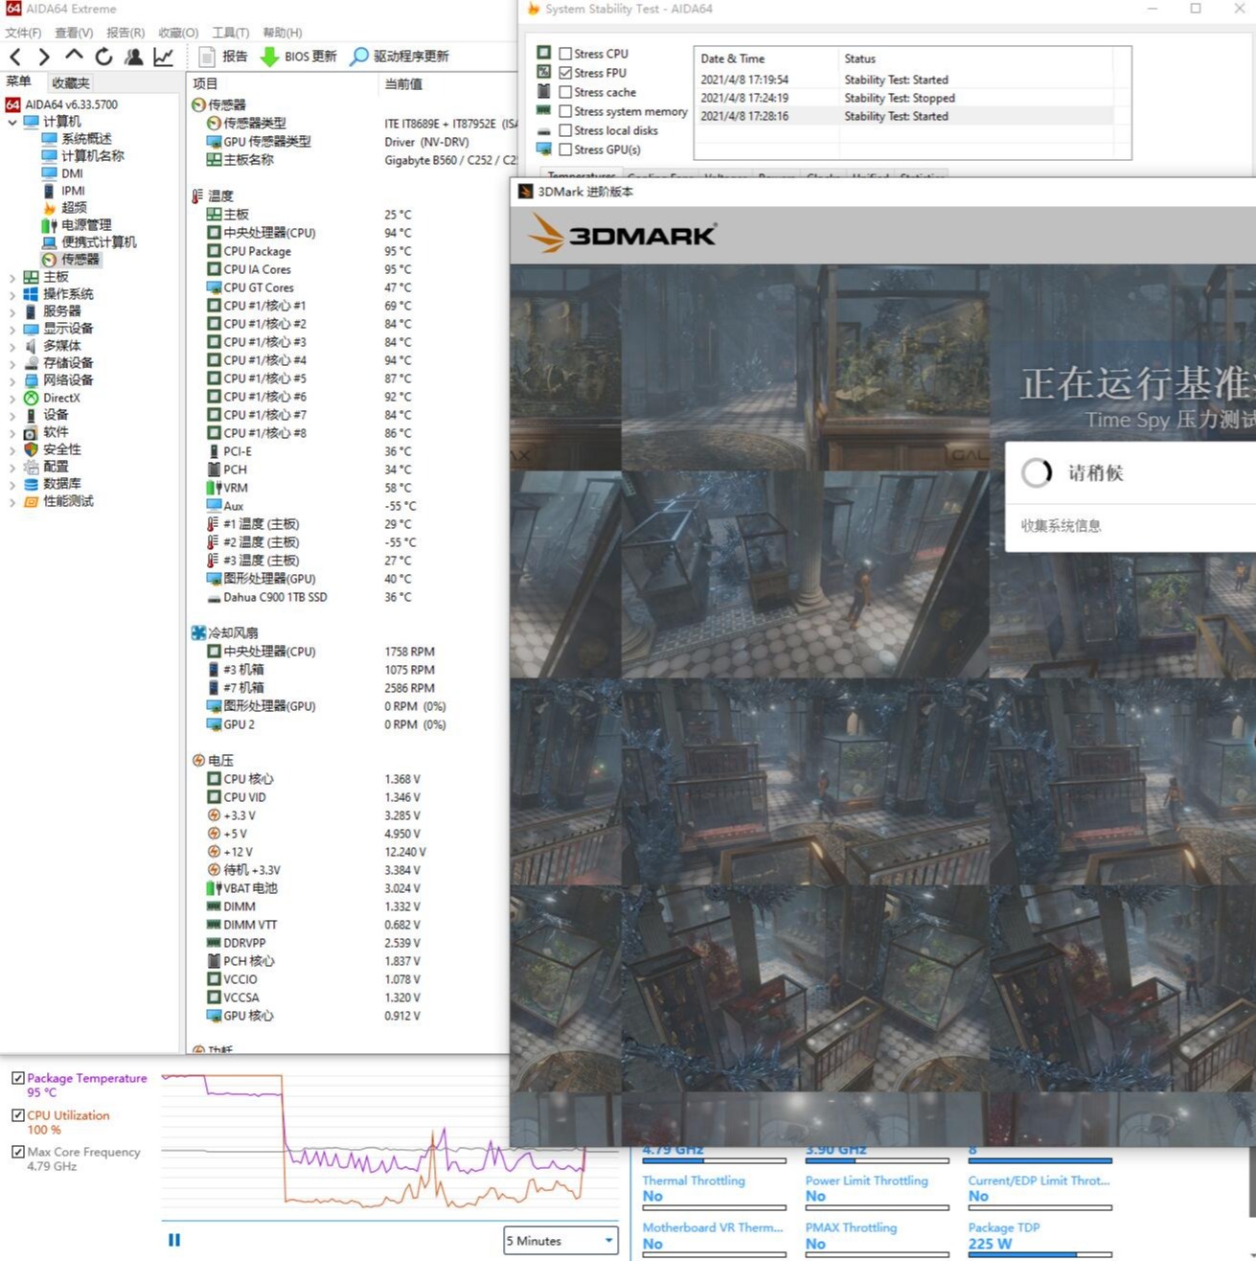
Task: Go back with the AIDA64 back arrow
Action: pos(15,57)
